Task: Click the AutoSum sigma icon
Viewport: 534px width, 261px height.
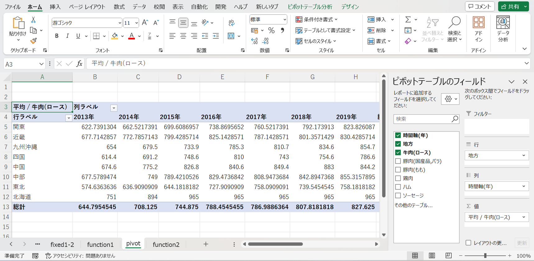Action: coord(408,20)
